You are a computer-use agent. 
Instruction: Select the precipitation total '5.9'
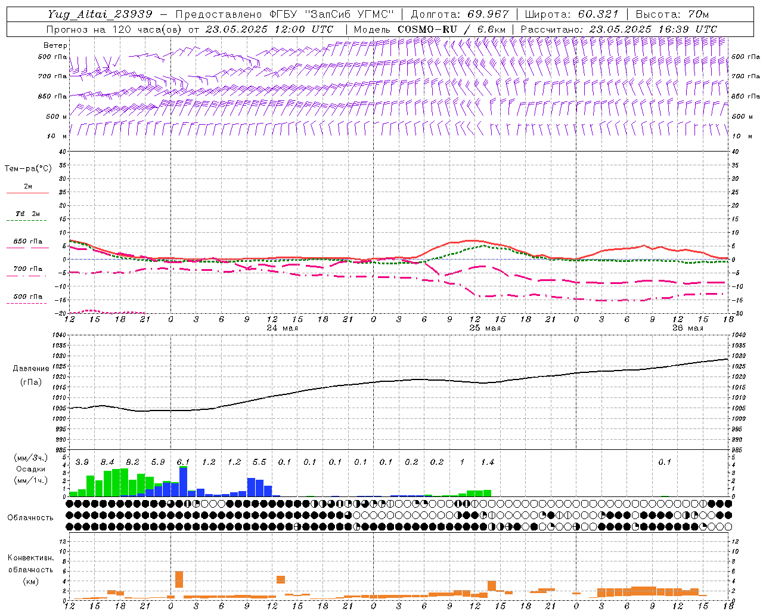click(158, 462)
